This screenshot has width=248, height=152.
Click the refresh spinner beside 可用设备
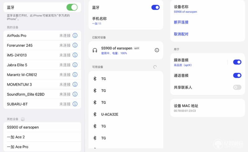pos(155,67)
